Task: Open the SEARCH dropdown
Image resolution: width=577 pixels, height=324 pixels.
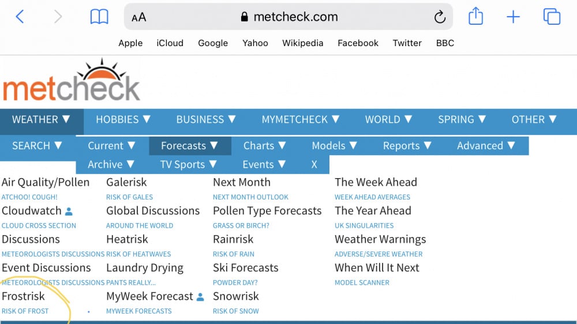Action: click(37, 146)
